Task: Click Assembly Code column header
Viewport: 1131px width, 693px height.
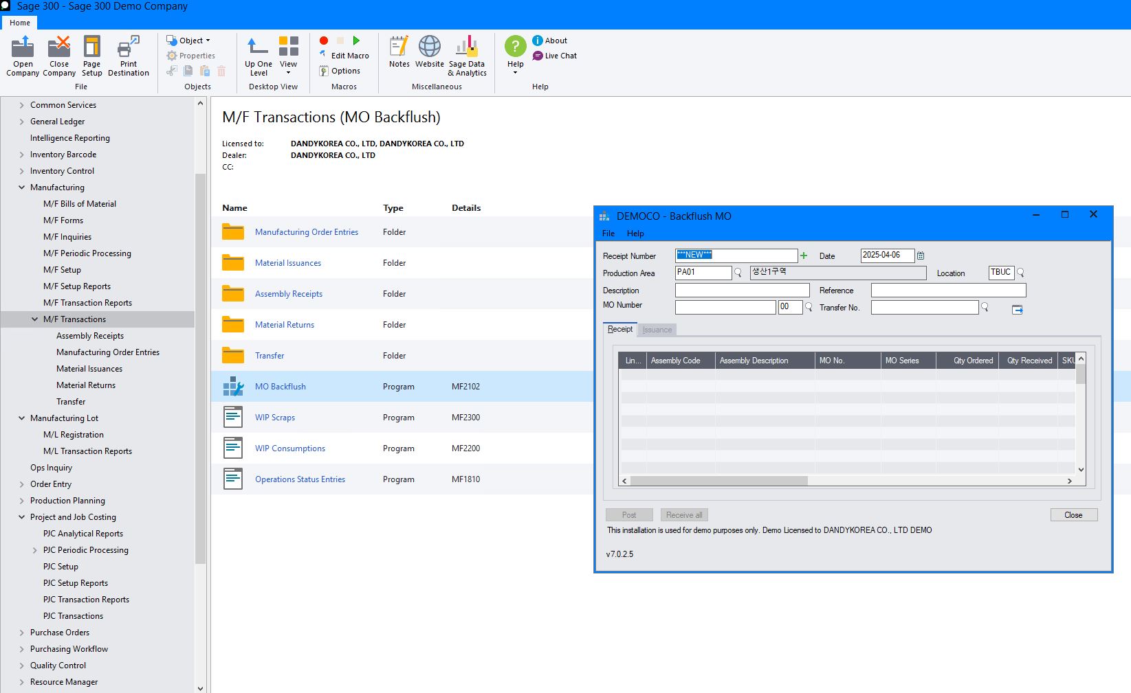Action: pos(681,361)
